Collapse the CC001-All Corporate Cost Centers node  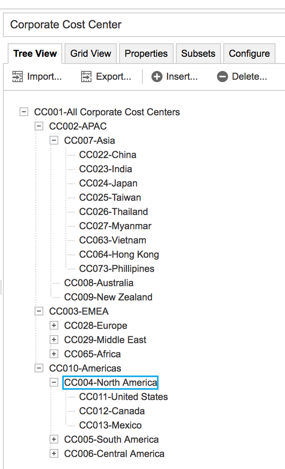click(x=24, y=112)
